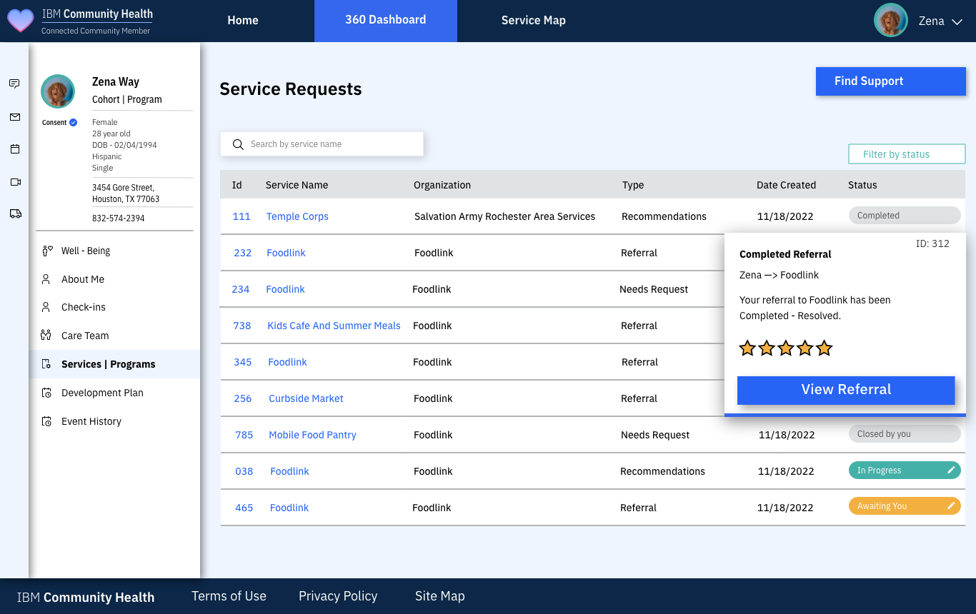Screen dimensions: 976x614
Task: Open the Temple Corps service link
Action: click(x=297, y=216)
